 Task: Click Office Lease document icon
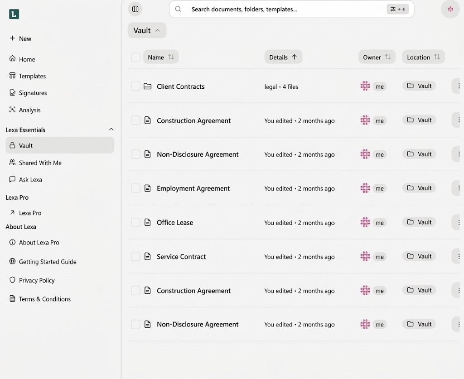147,222
